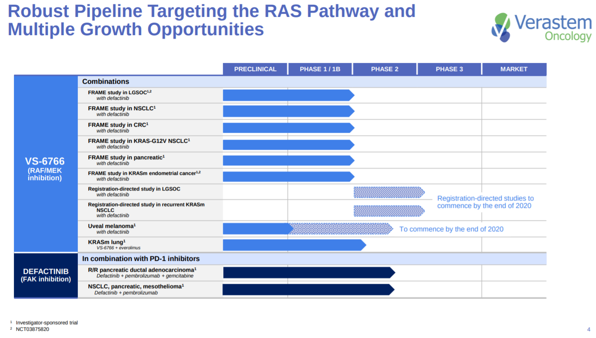Click the KRASm lung progress bar

tap(295, 245)
